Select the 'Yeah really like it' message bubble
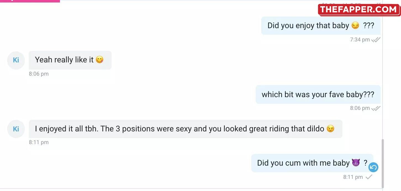Image resolution: width=401 pixels, height=191 pixels. (x=70, y=60)
